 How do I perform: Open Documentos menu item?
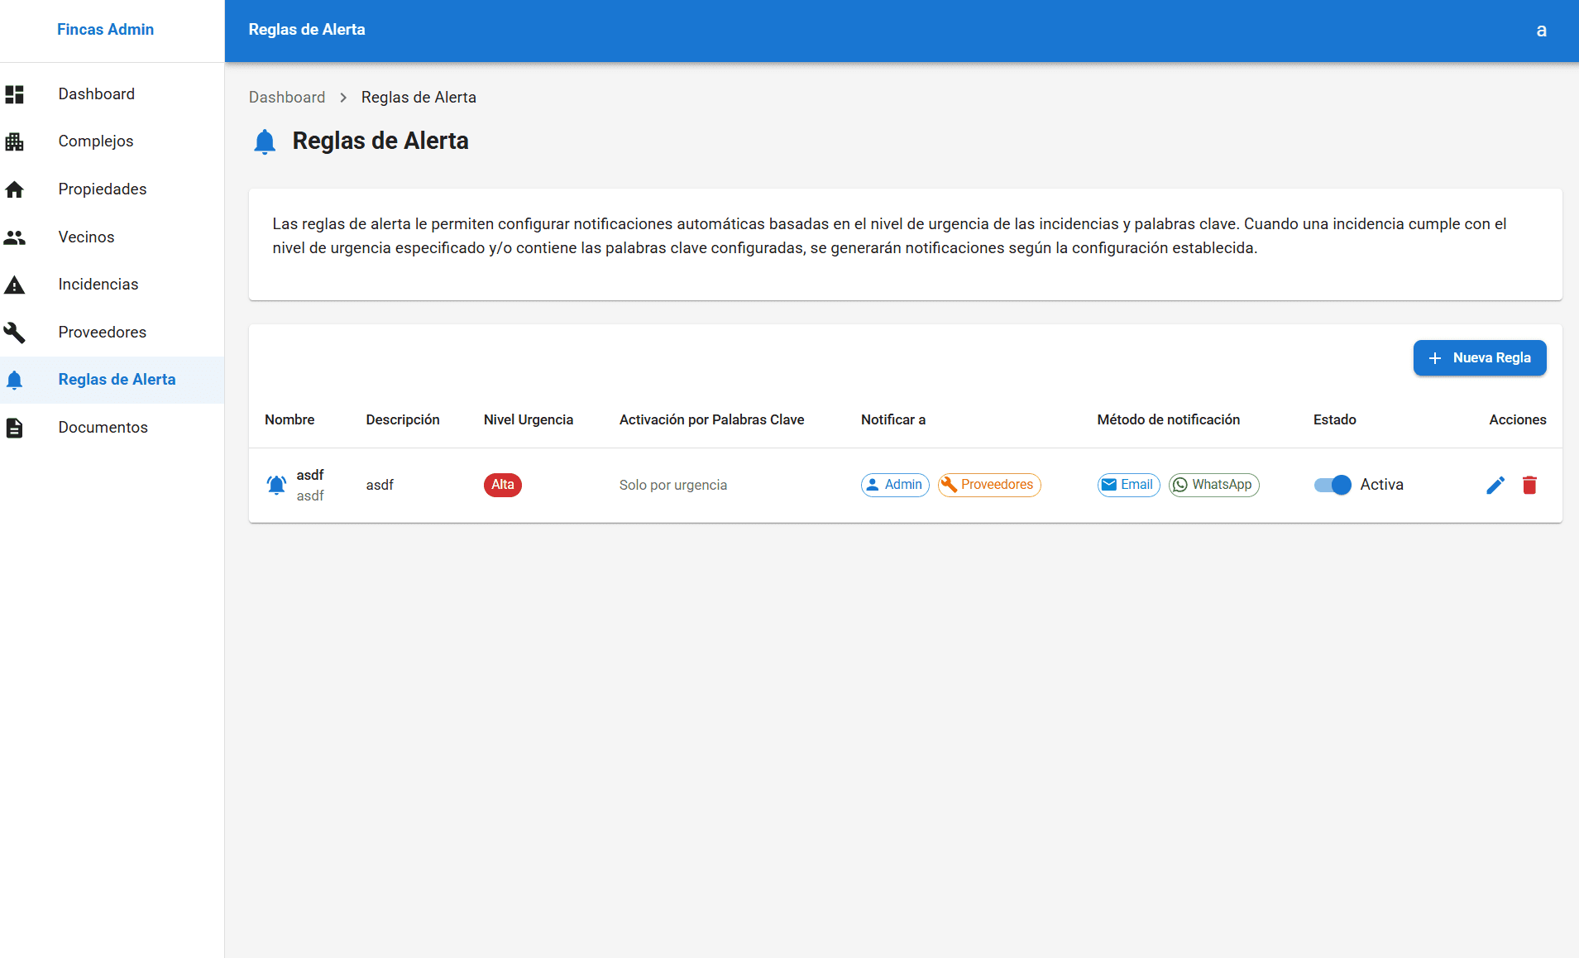coord(112,428)
